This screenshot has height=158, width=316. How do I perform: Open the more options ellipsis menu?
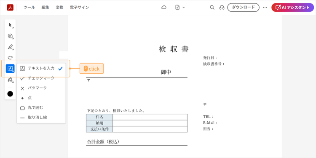[x=265, y=8]
